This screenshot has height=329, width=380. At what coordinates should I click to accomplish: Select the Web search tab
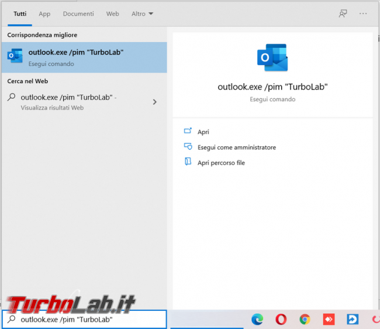coord(112,14)
